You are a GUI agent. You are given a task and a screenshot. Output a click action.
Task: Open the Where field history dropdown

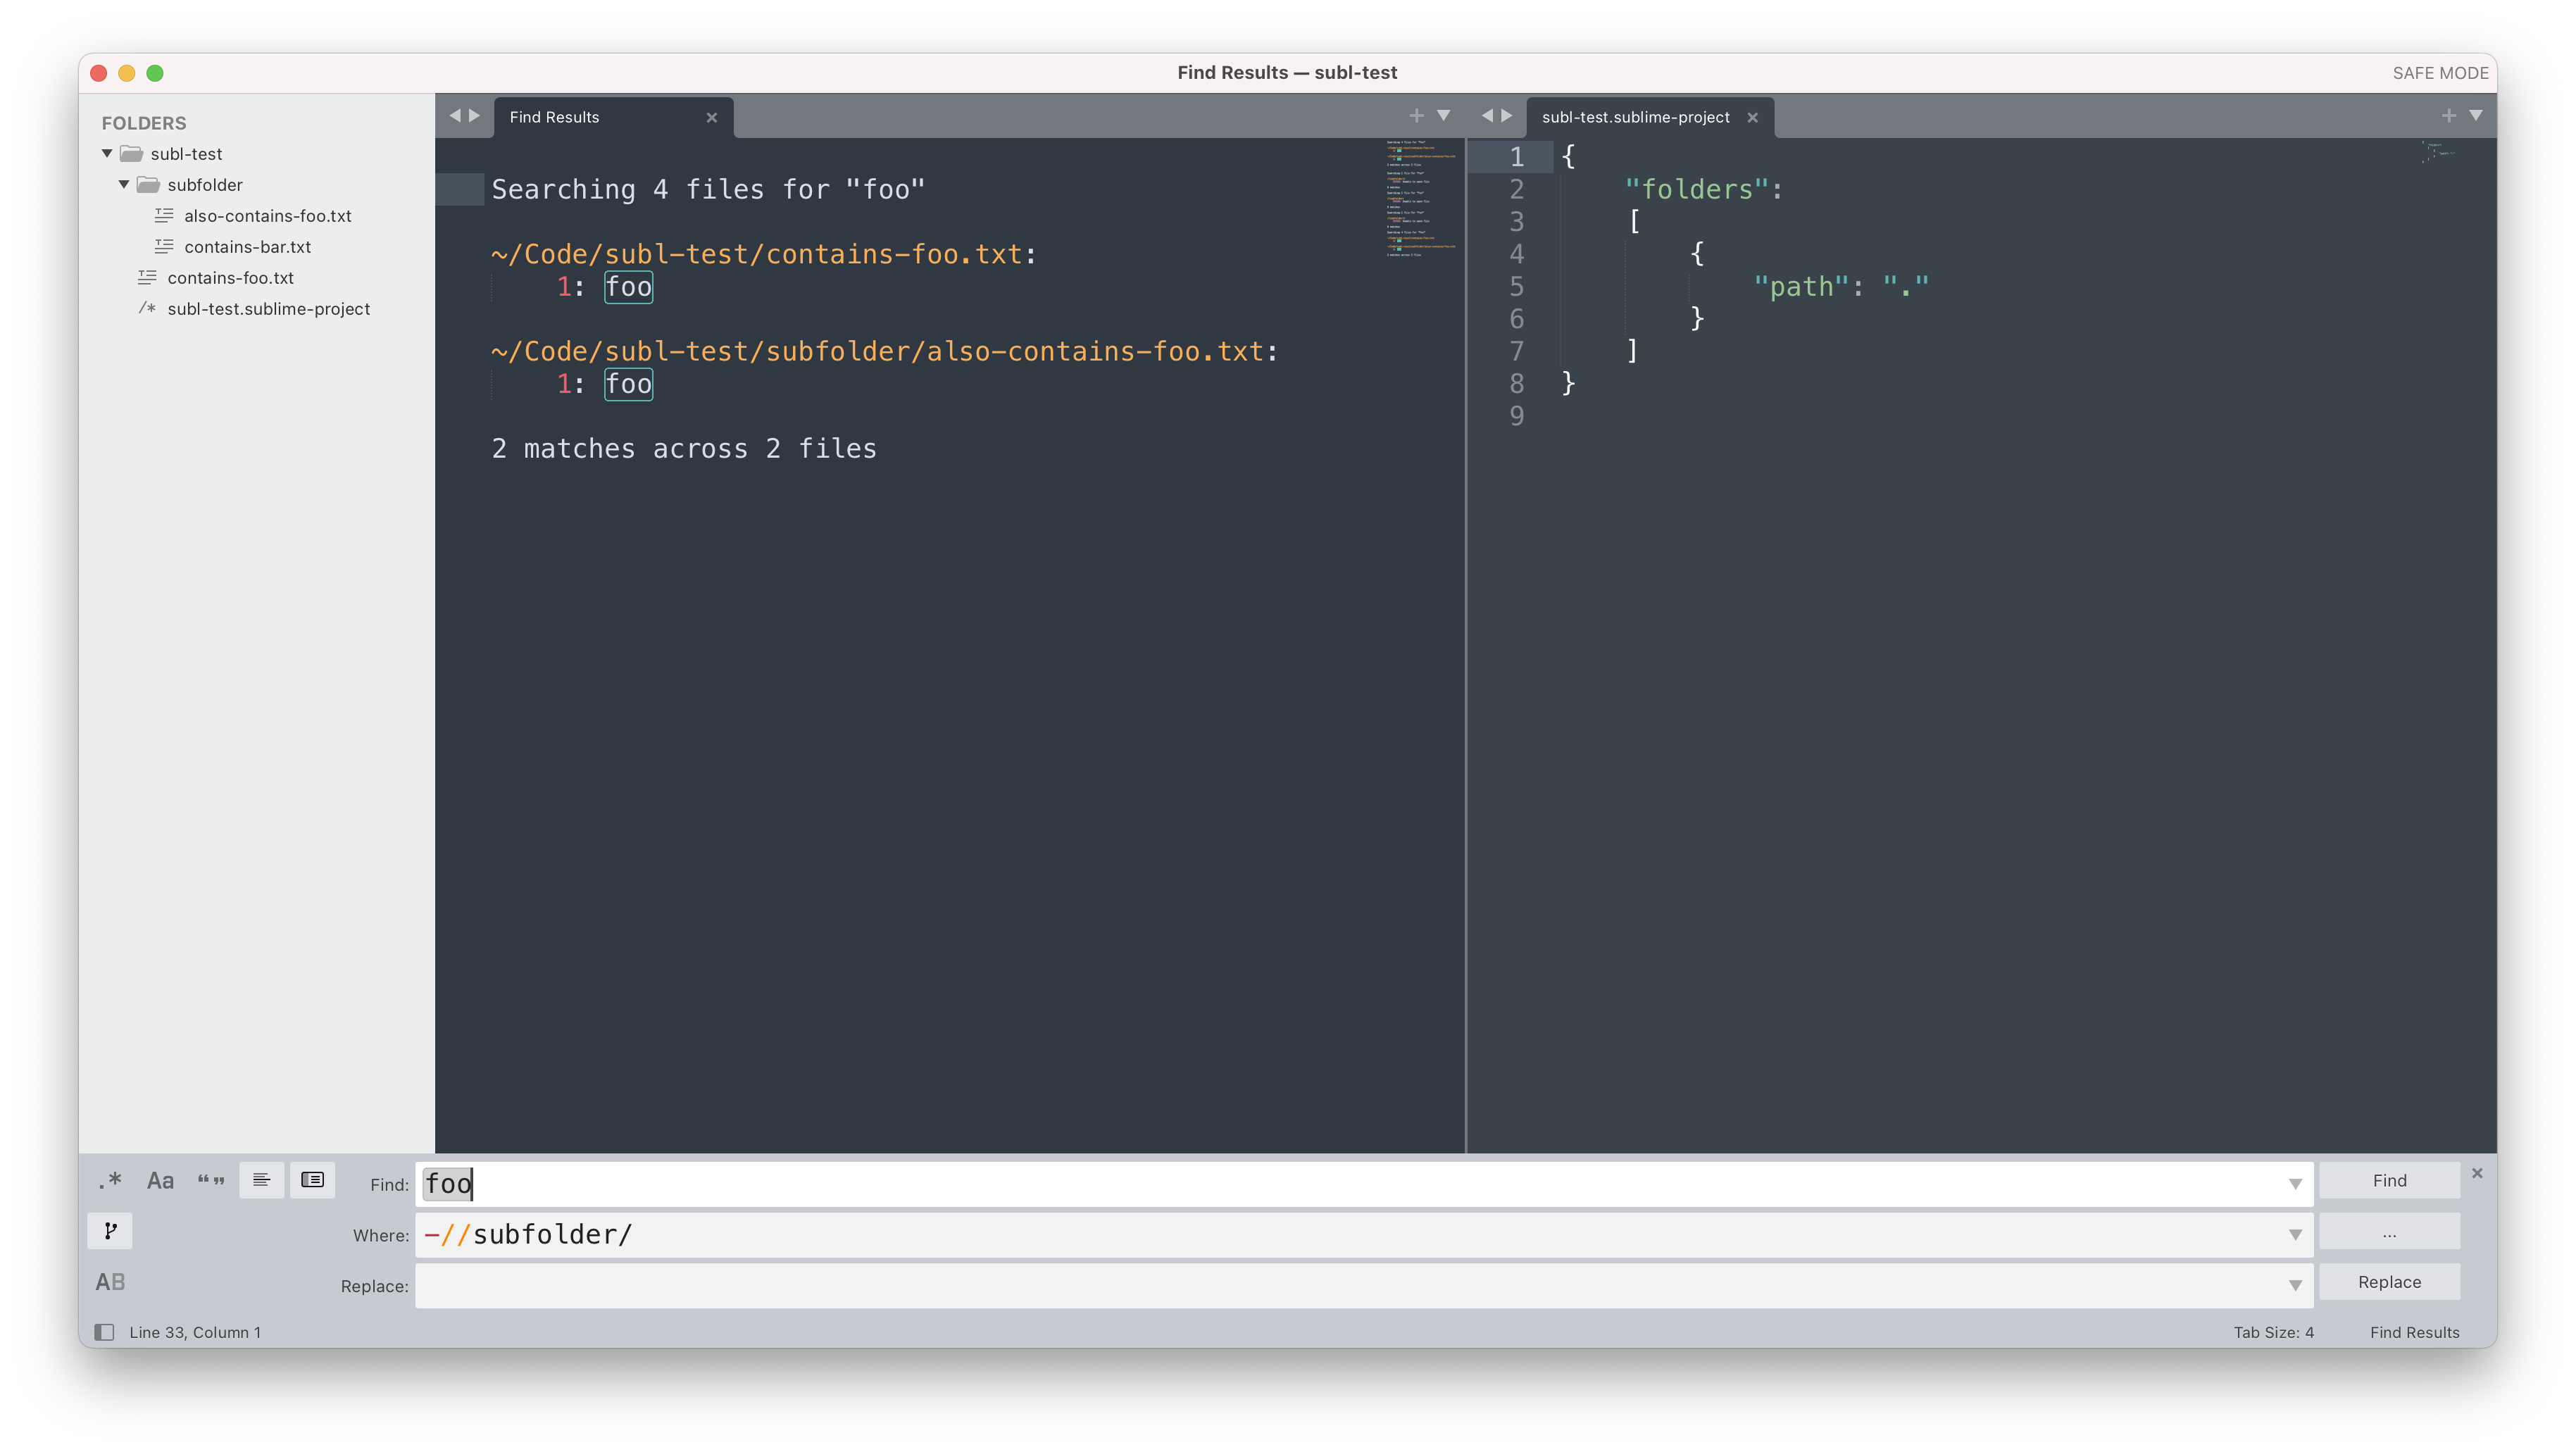click(2295, 1235)
